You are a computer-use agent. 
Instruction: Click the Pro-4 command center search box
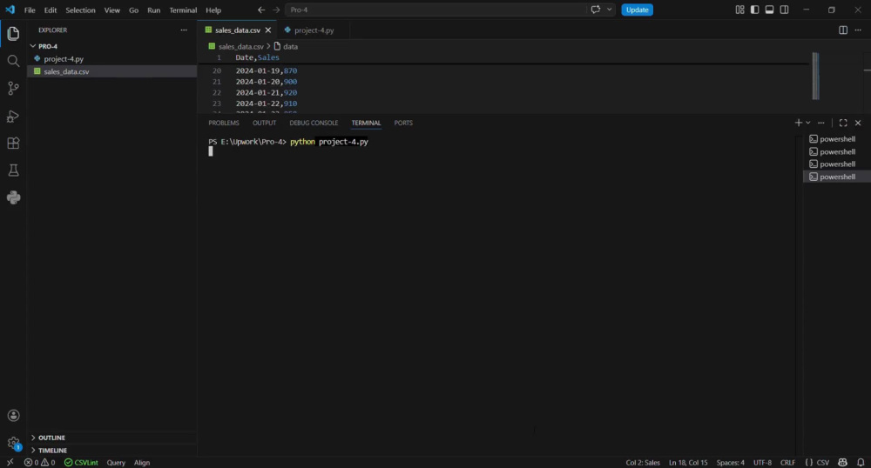point(435,10)
